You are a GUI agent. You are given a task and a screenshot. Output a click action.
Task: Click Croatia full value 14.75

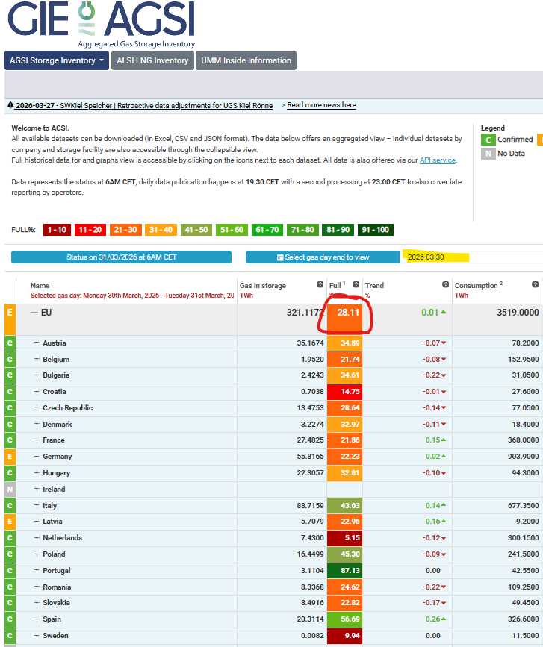(x=345, y=392)
